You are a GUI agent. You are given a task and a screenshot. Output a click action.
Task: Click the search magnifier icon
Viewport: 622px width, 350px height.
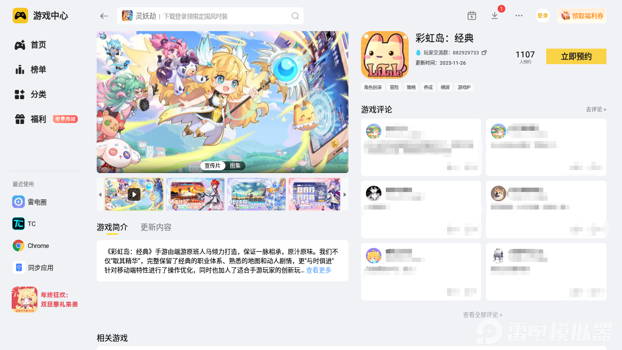(x=295, y=16)
